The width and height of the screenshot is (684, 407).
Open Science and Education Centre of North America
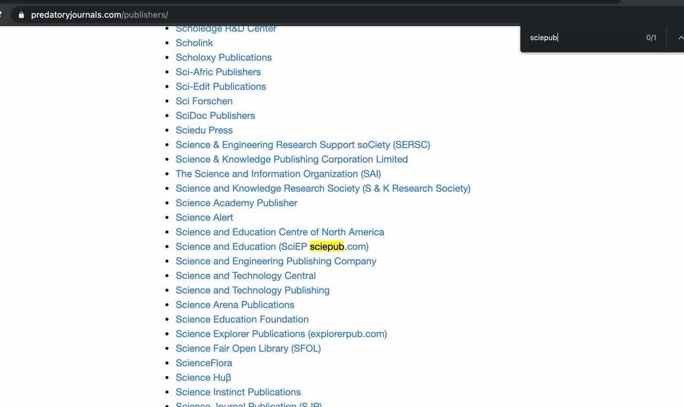coord(280,232)
